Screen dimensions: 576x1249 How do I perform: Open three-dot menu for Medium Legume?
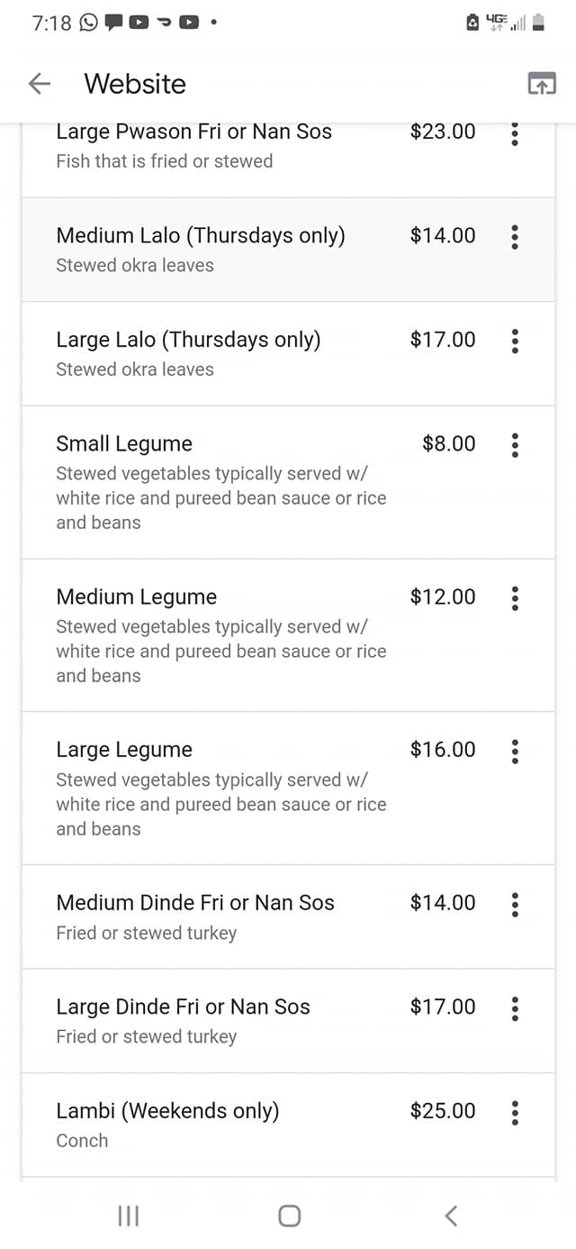(x=515, y=597)
